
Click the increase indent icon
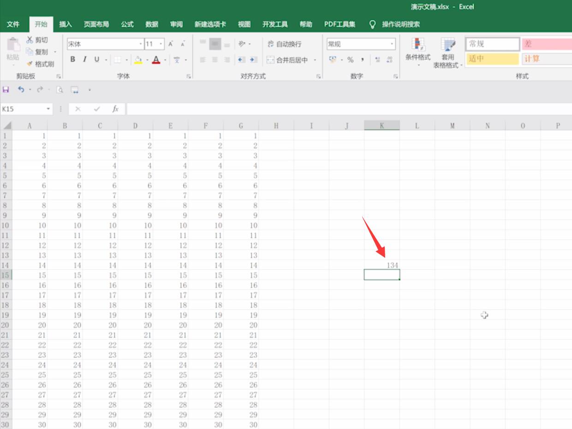click(x=253, y=60)
